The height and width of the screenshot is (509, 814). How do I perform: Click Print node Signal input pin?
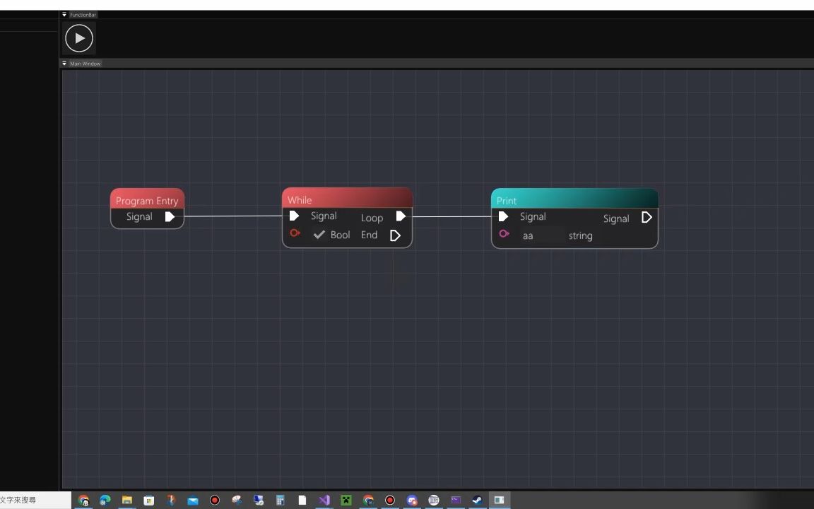[503, 216]
